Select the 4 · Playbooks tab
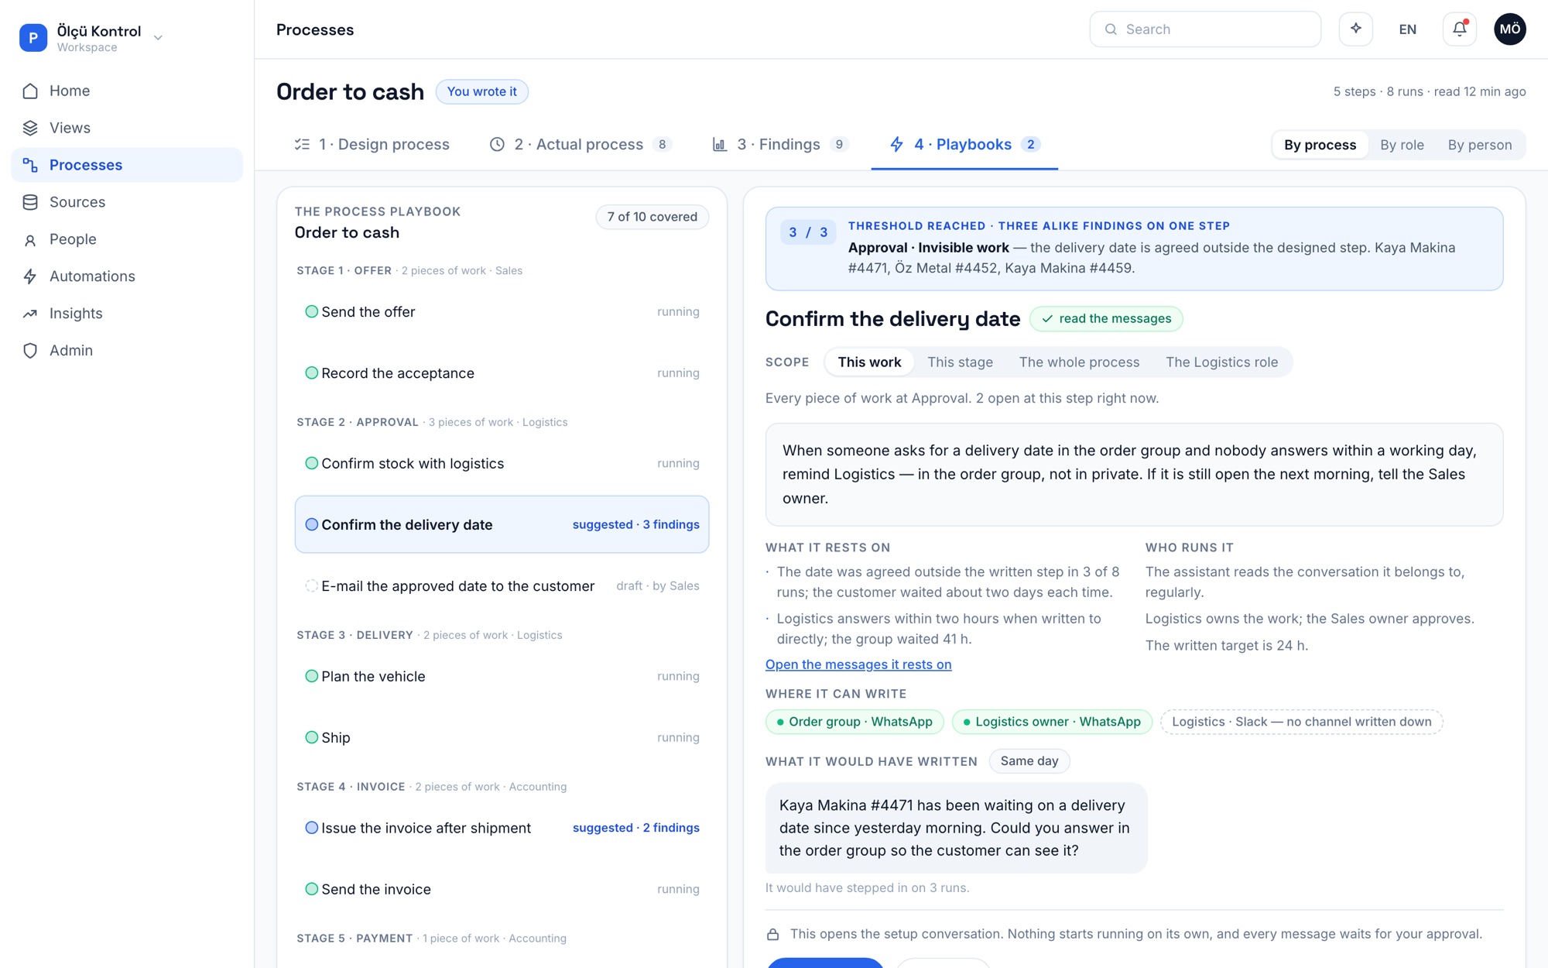The image size is (1548, 968). tap(964, 145)
